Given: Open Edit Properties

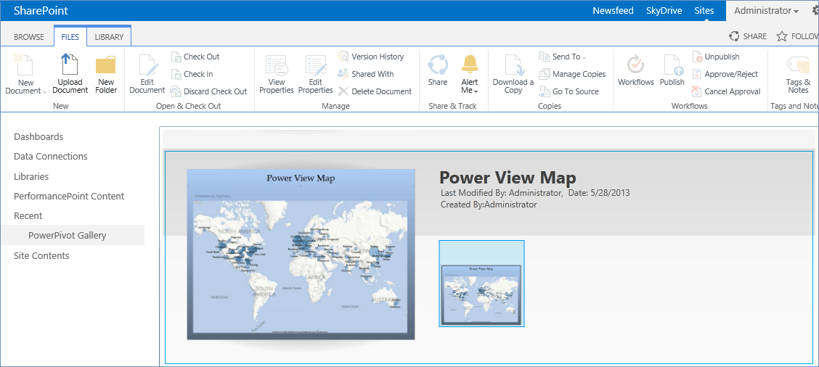Looking at the screenshot, I should click(316, 75).
